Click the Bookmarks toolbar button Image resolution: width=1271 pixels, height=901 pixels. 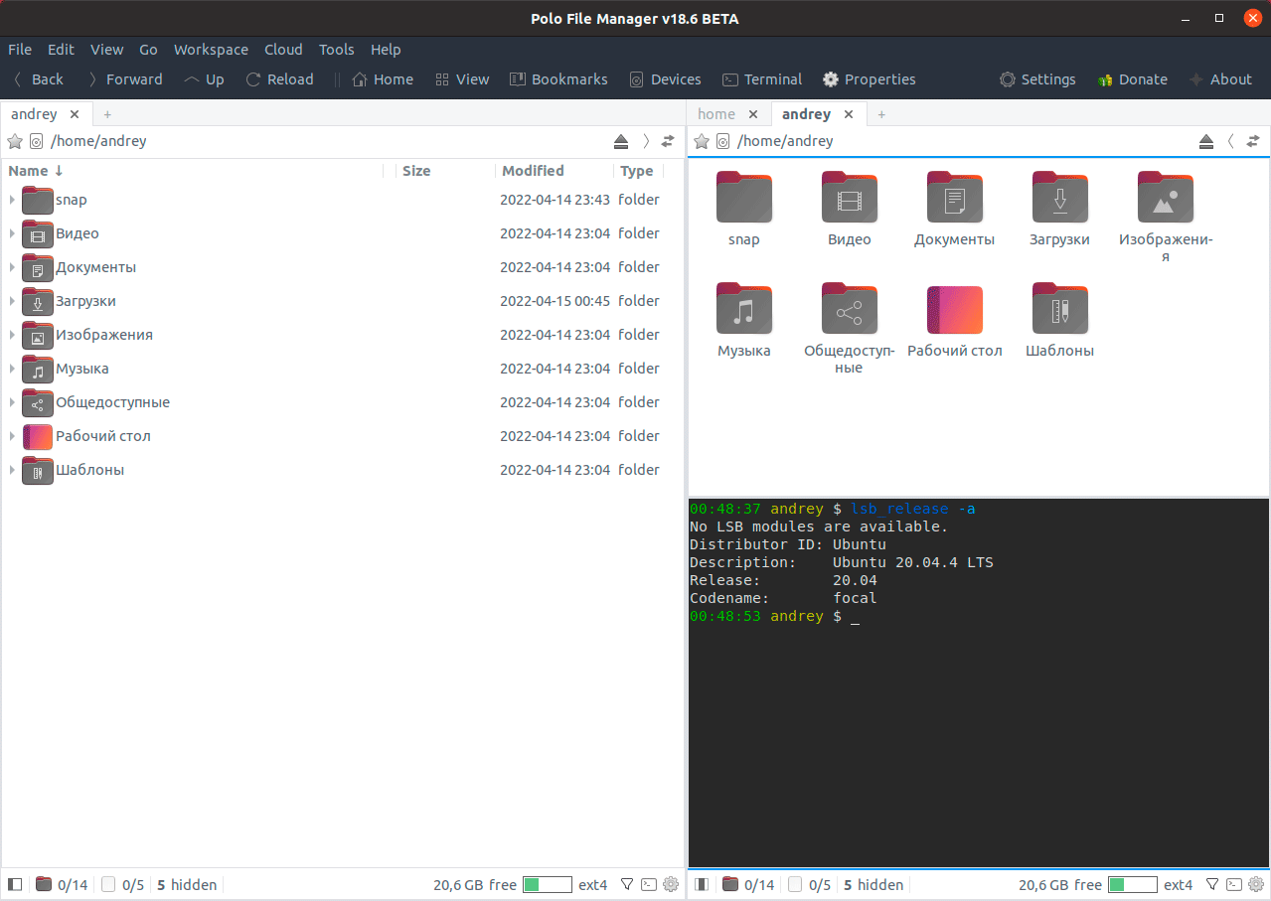558,79
